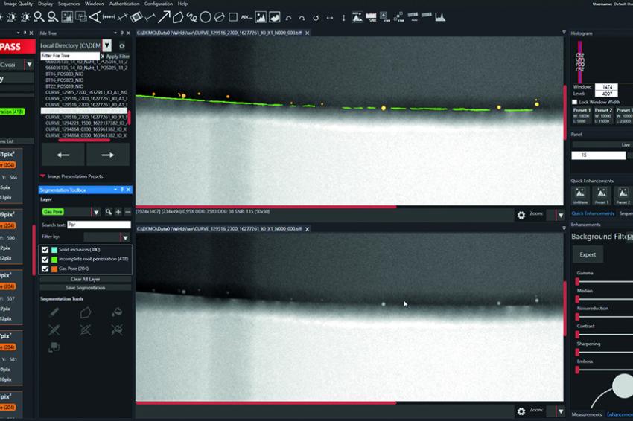Go to previous file with left arrow
This screenshot has height=421, width=633.
tap(63, 155)
